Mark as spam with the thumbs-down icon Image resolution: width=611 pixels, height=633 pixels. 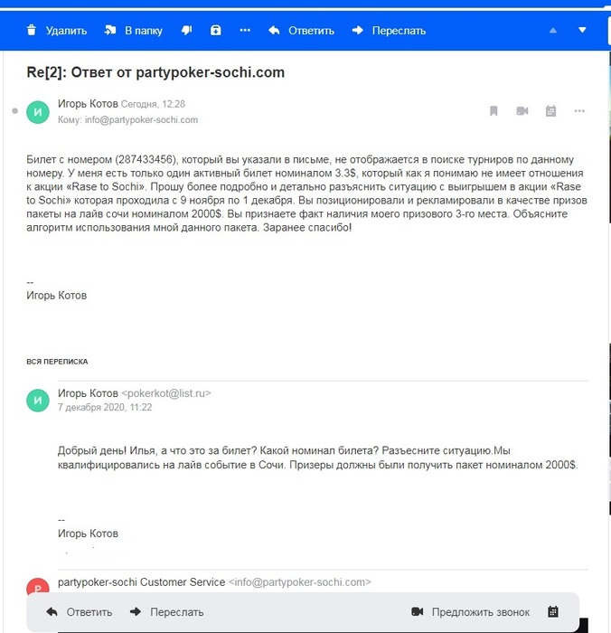[186, 30]
